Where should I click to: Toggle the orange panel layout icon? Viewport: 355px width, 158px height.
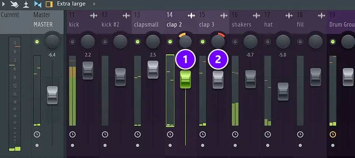pyautogui.click(x=49, y=4)
